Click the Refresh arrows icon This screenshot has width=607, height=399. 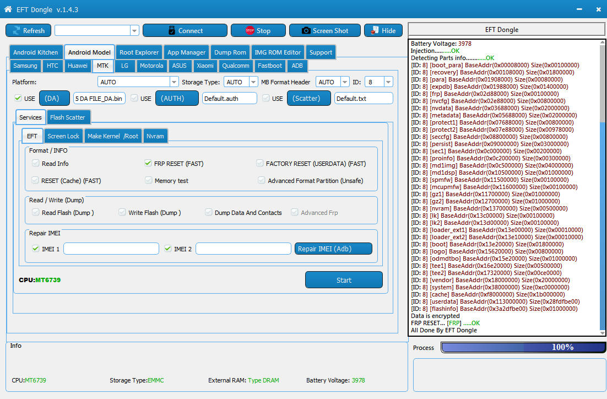pos(17,31)
